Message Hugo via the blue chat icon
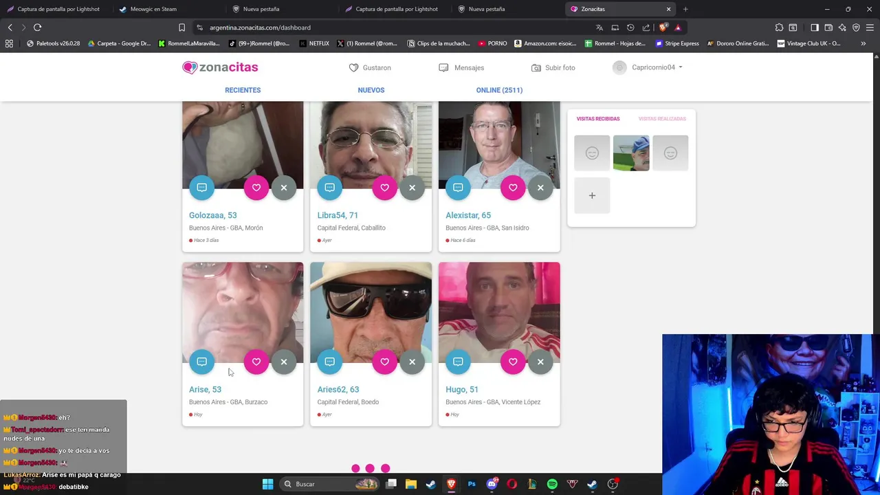Screen dimensions: 880x495 point(458,362)
